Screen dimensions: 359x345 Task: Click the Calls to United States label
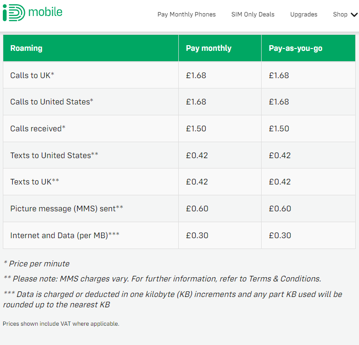(51, 102)
